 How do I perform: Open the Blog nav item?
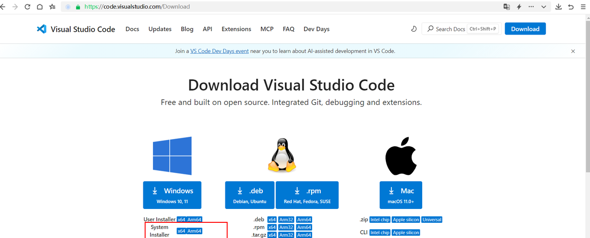click(187, 29)
